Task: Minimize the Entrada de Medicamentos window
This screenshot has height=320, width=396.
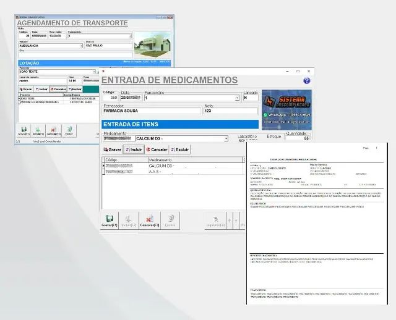Action: tap(287, 72)
